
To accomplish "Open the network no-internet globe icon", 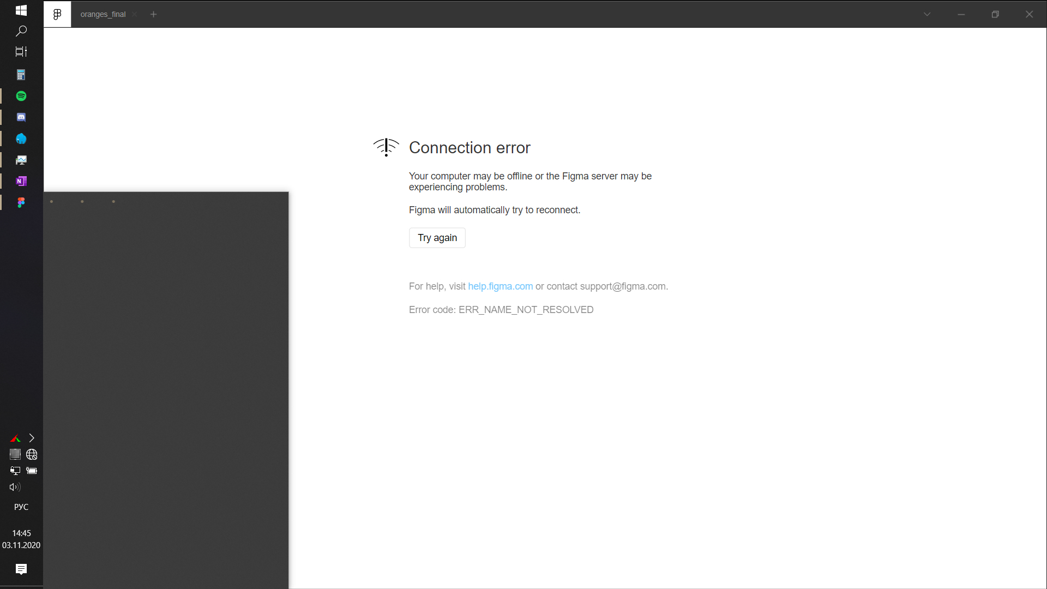I will (32, 454).
